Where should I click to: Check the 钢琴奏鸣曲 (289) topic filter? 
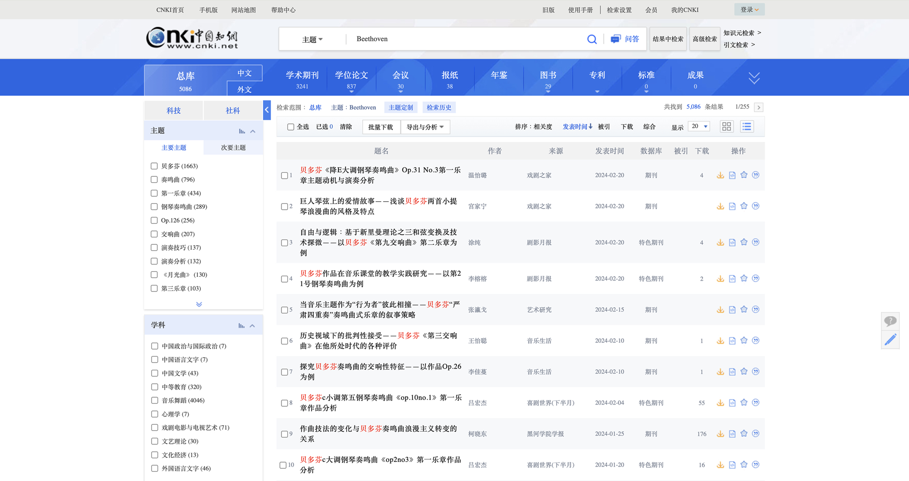(x=154, y=207)
